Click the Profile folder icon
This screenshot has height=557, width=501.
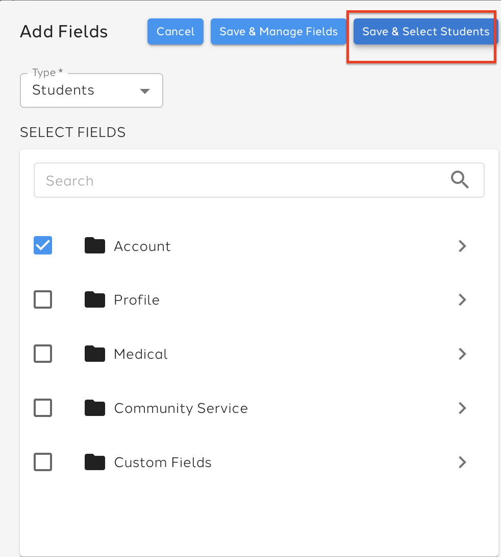[x=94, y=299]
